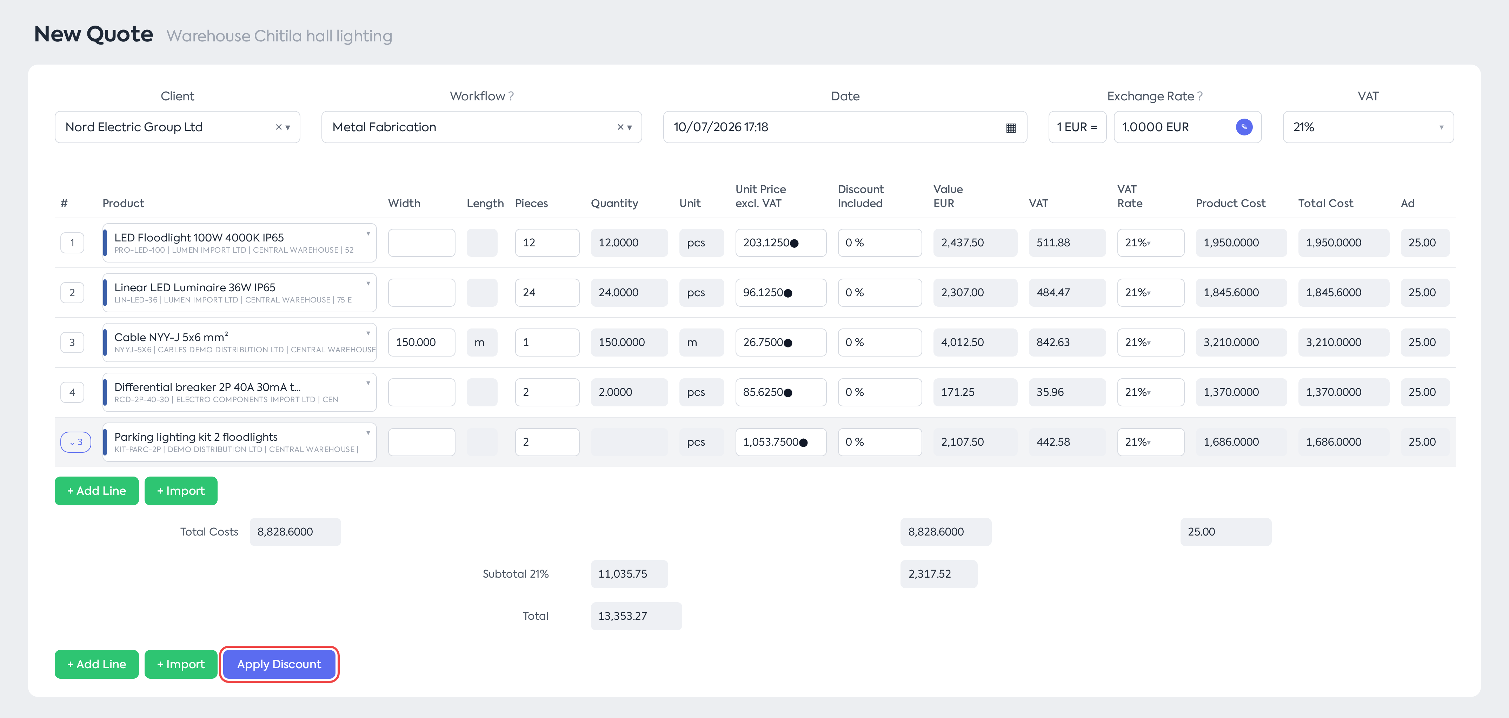Click the total VAT value 2,317.52

click(x=938, y=574)
